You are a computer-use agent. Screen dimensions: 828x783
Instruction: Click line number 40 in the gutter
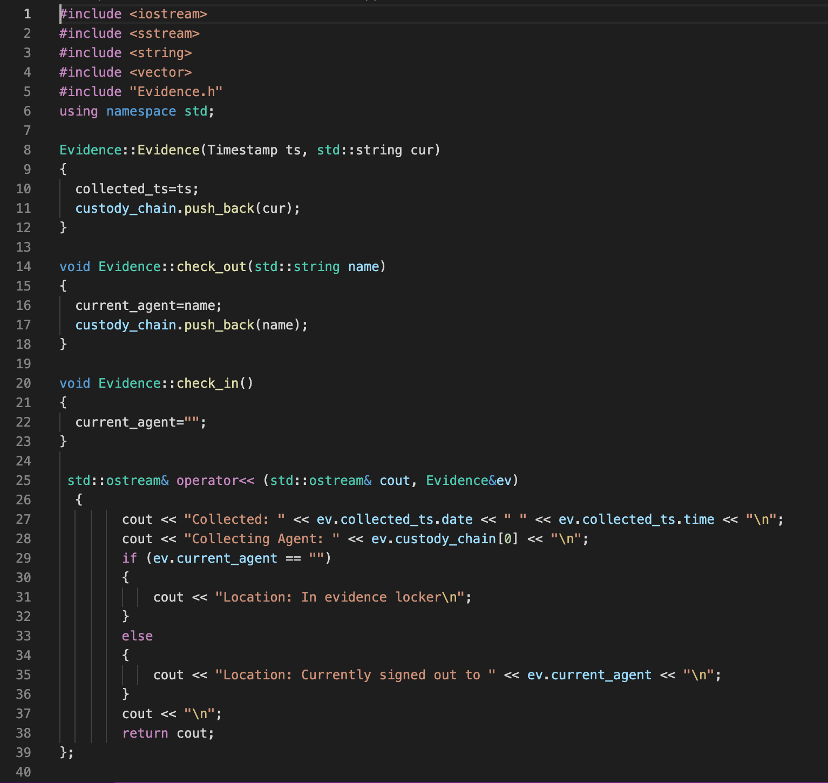pos(23,772)
